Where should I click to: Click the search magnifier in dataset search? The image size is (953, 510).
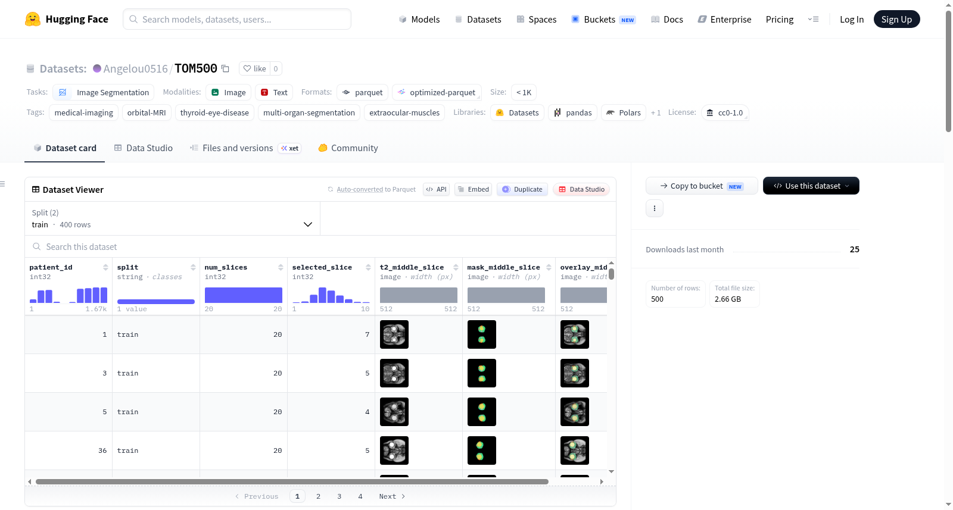[37, 246]
